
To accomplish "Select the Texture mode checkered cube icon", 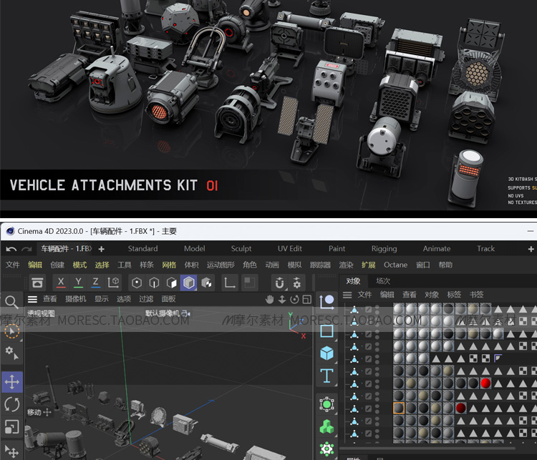I will [x=206, y=283].
